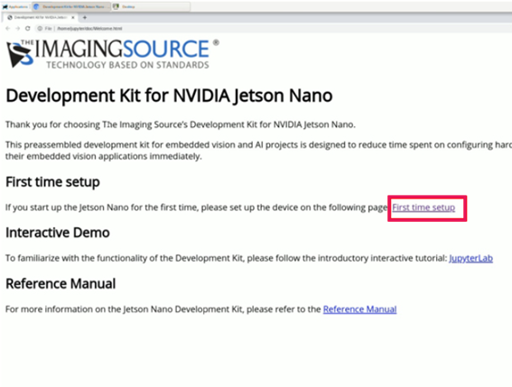Close the Development Kit browser tab
The width and height of the screenshot is (512, 387).
click(73, 17)
